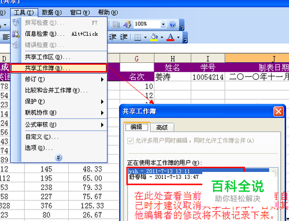Image resolution: width=289 pixels, height=221 pixels.
Task: Select column H header
Action: (172, 58)
